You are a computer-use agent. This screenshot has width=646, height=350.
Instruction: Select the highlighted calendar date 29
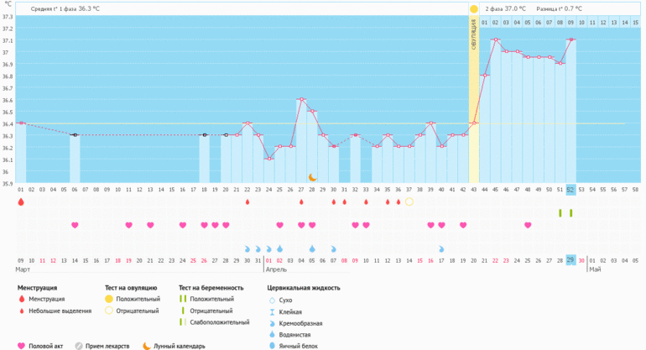(570, 260)
